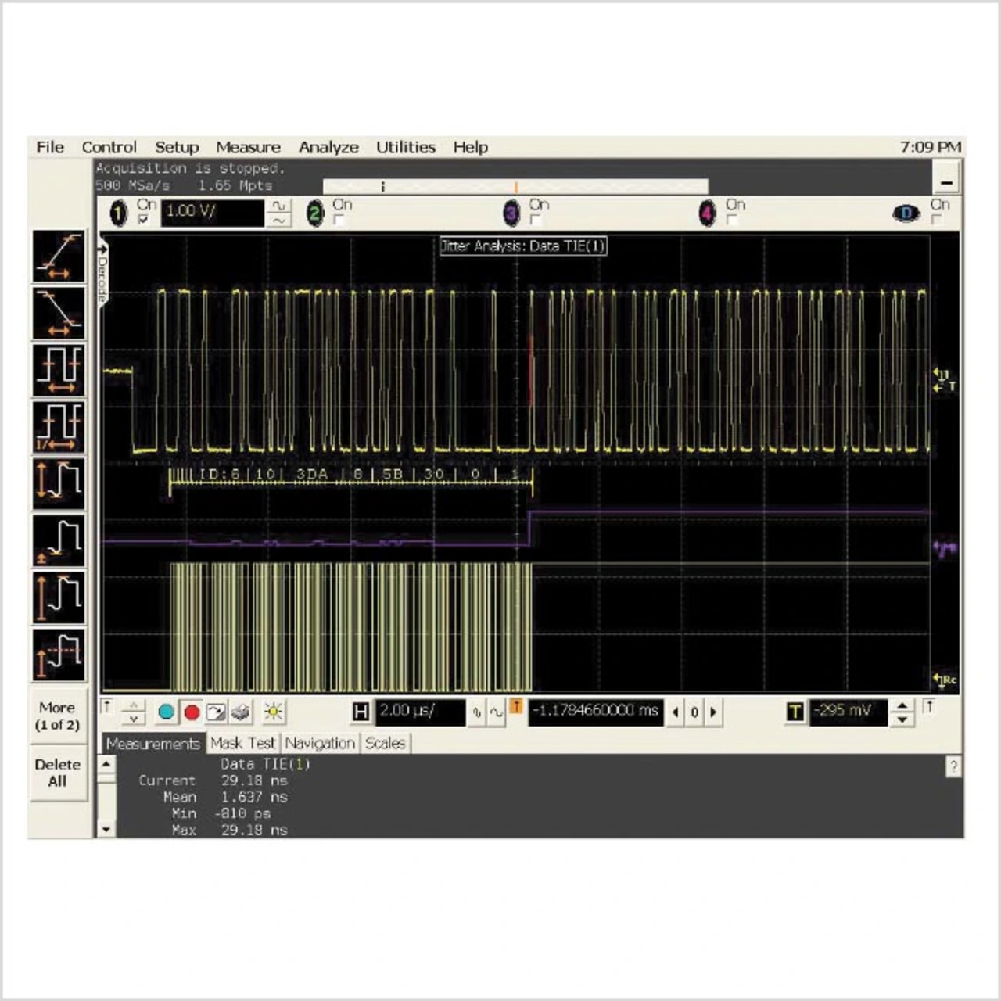Click the 0 button to zero horizontal position
The image size is (1001, 1001).
(694, 712)
